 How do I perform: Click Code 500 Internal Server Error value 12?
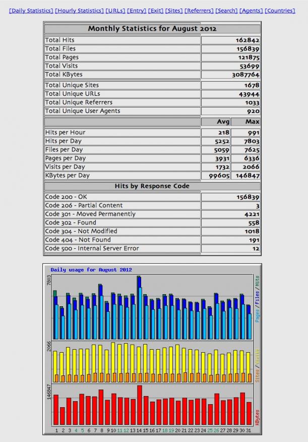click(x=256, y=249)
